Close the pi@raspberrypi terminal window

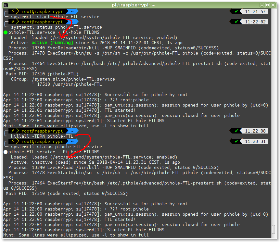tap(273, 5)
